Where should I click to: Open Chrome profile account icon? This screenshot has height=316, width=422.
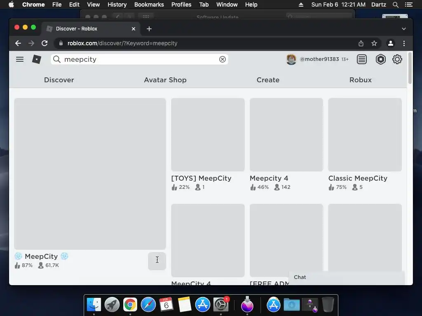[391, 43]
